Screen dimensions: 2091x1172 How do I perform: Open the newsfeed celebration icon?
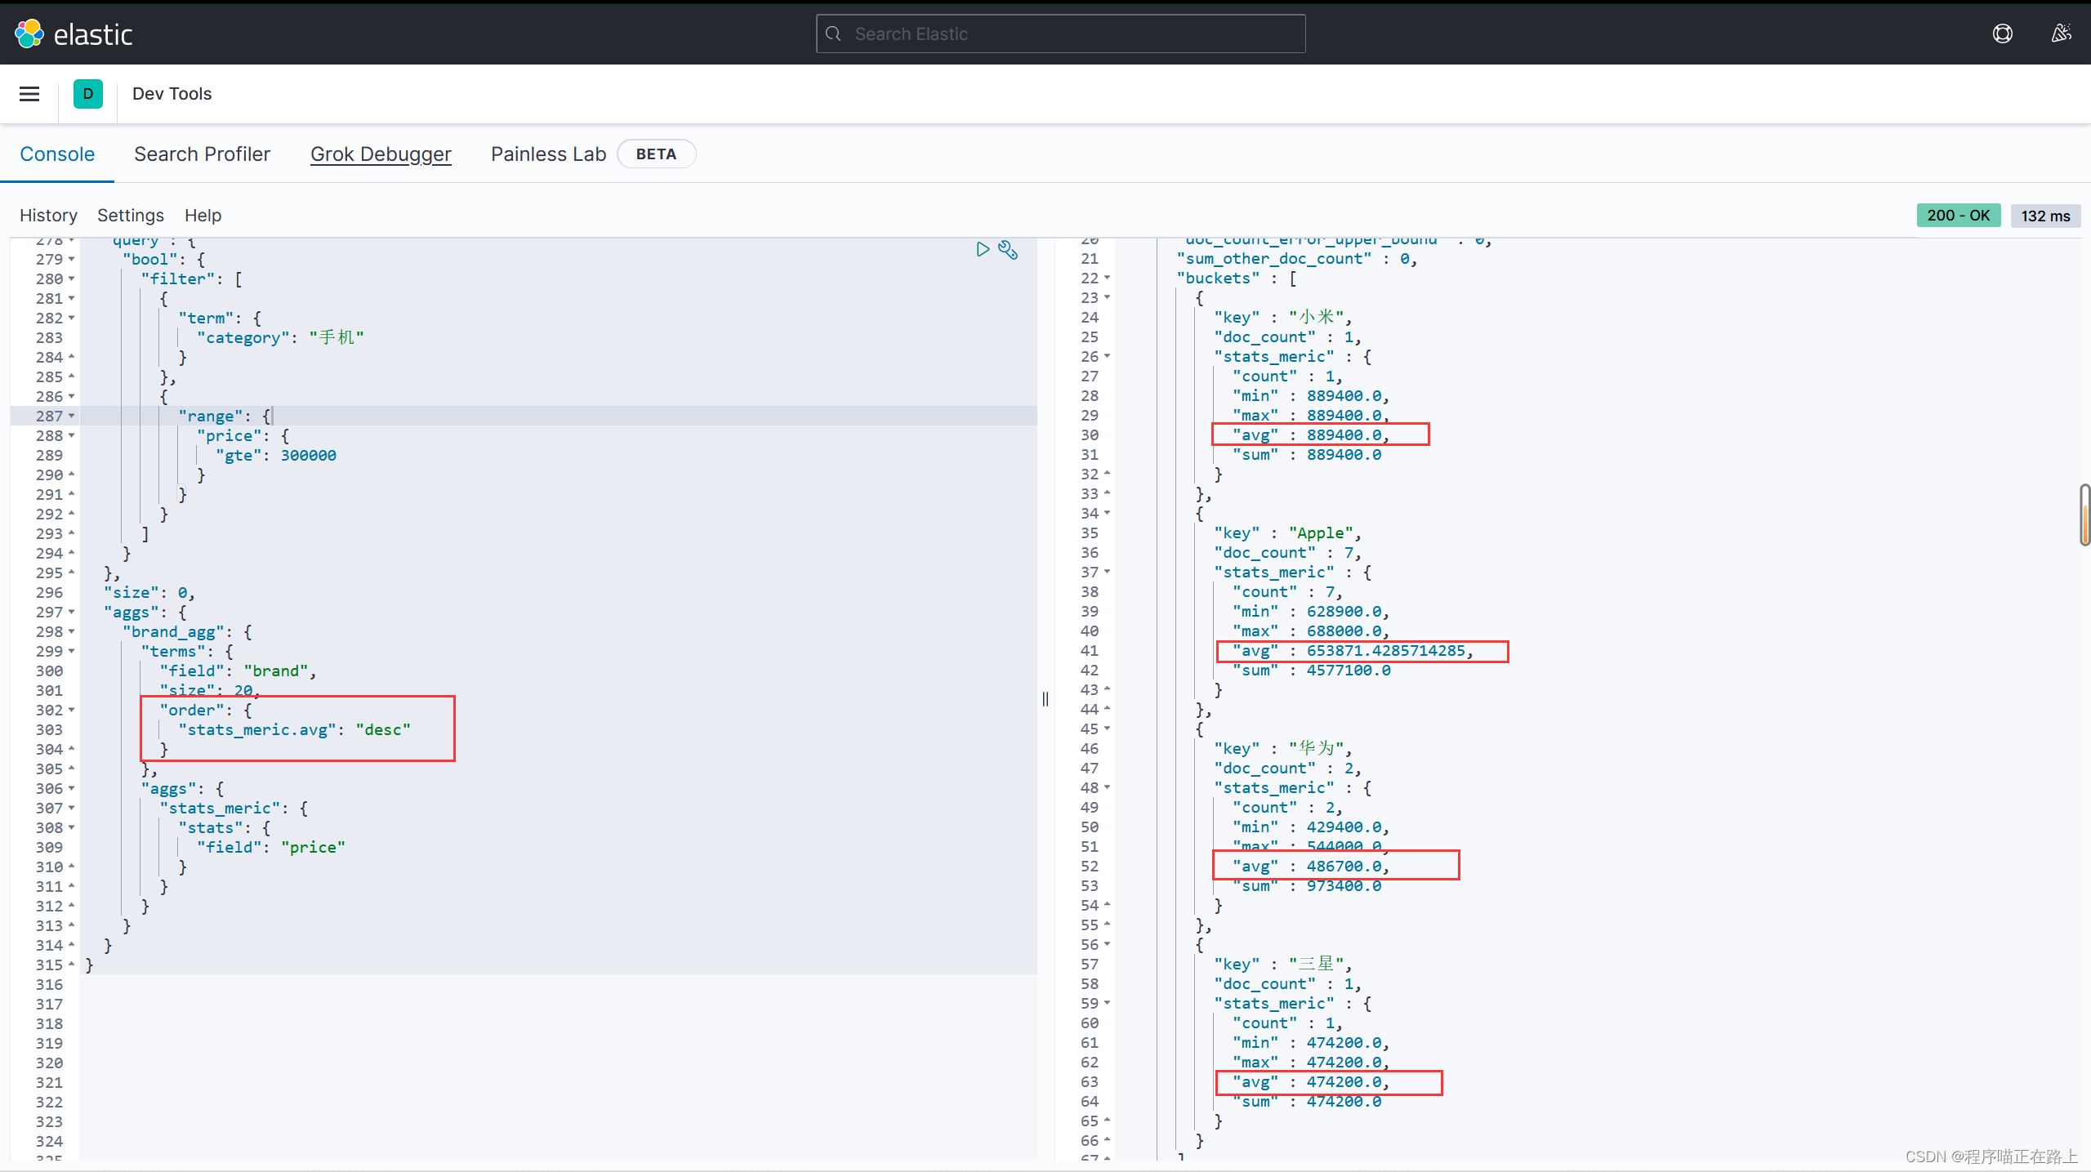(2061, 33)
